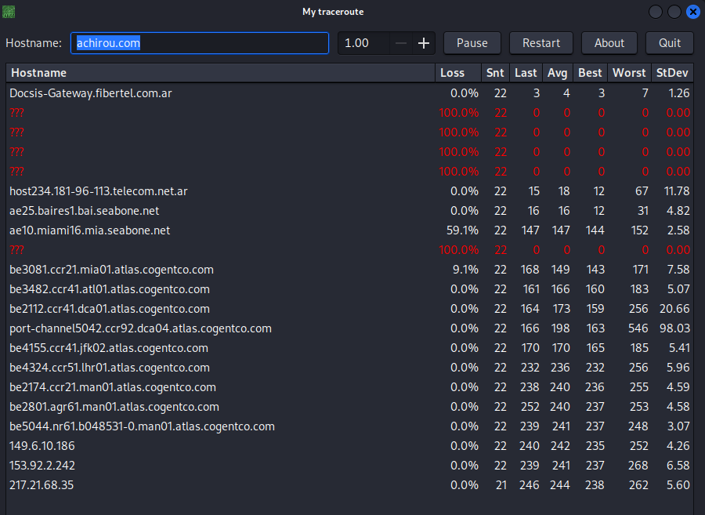This screenshot has width=705, height=515.
Task: Select row Docsis-Gateway.fibertel.com.ar
Action: 349,93
